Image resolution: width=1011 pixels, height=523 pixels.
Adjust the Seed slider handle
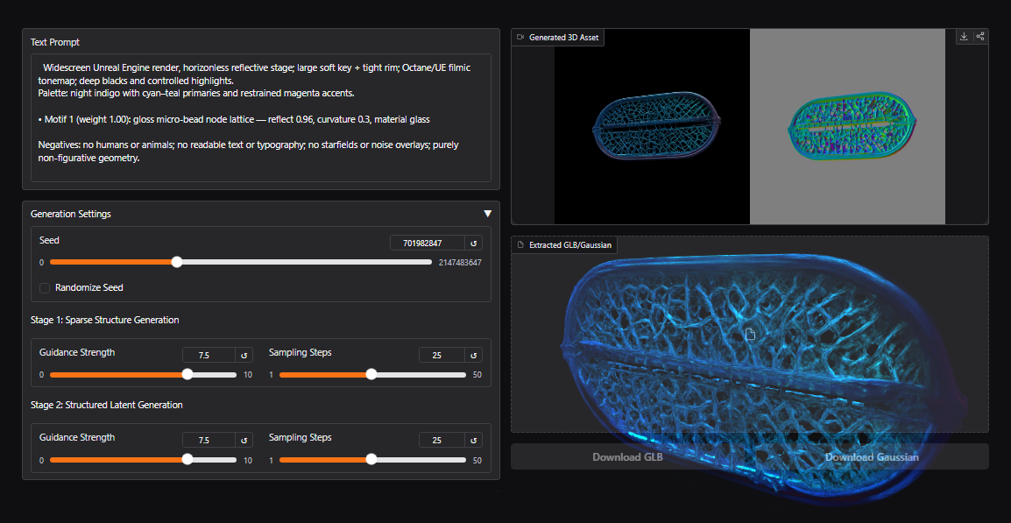coord(177,262)
